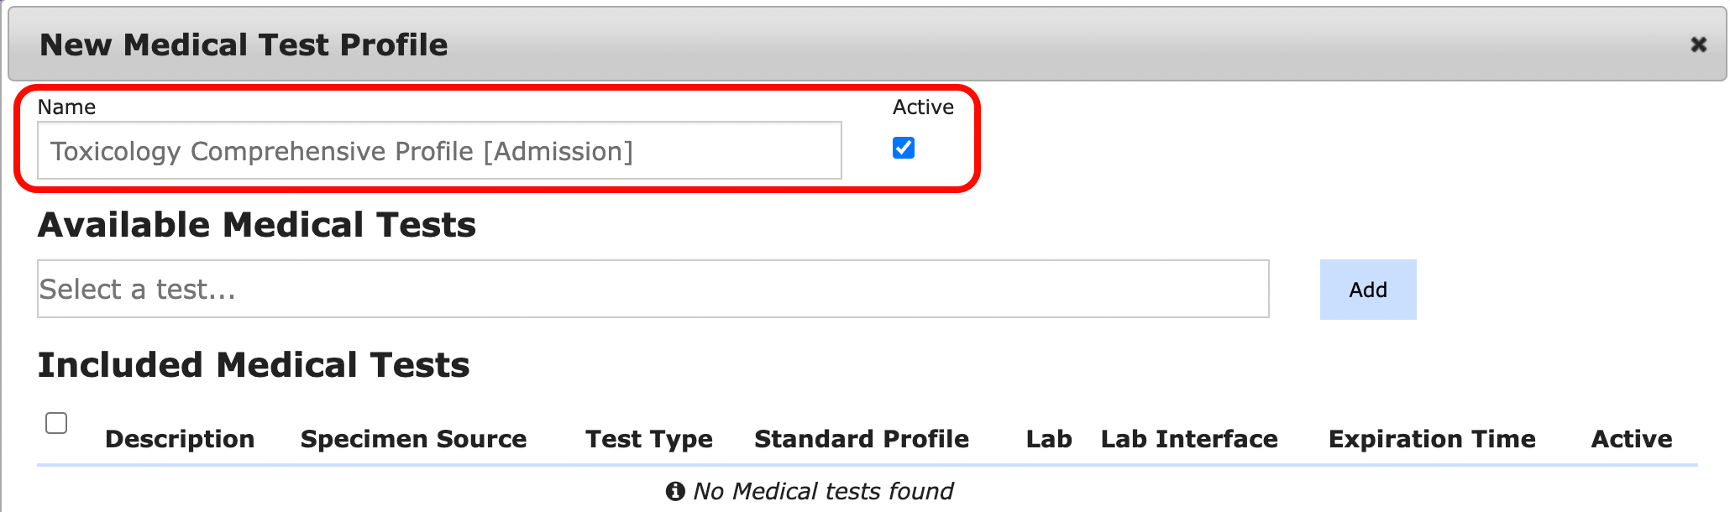The width and height of the screenshot is (1730, 512).
Task: Click the No Medical tests found message
Action: point(823,491)
